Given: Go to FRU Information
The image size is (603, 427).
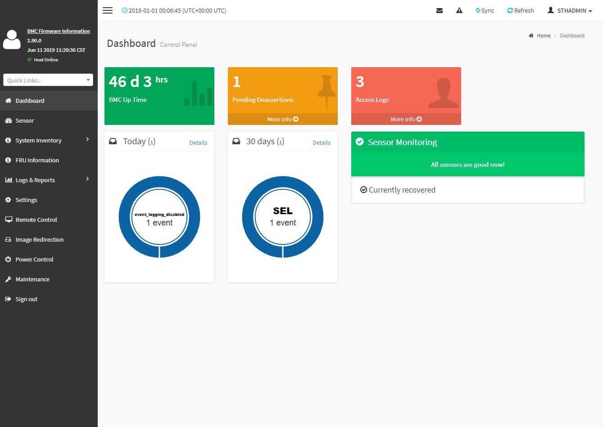Looking at the screenshot, I should click(37, 160).
